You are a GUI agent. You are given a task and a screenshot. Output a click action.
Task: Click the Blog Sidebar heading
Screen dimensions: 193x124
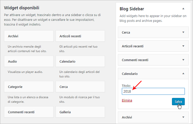coord(132,9)
